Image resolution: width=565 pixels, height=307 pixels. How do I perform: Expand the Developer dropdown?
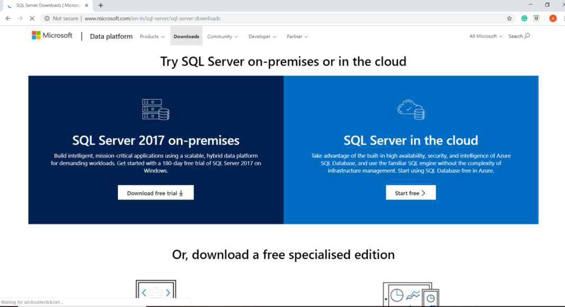click(x=262, y=36)
